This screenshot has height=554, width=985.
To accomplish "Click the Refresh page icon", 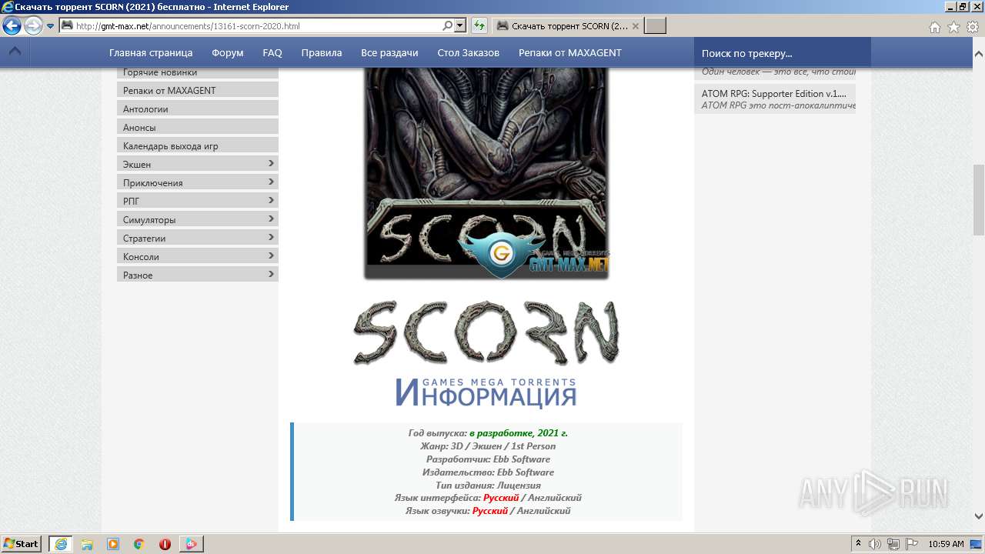I will pyautogui.click(x=479, y=26).
